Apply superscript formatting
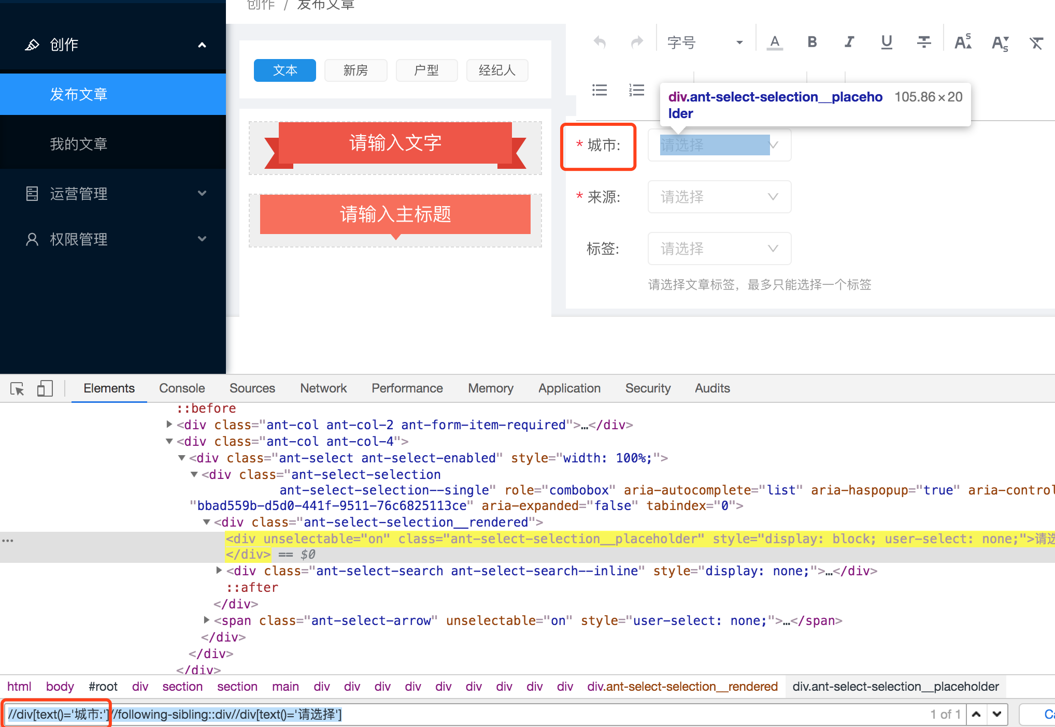1055x727 pixels. tap(962, 42)
